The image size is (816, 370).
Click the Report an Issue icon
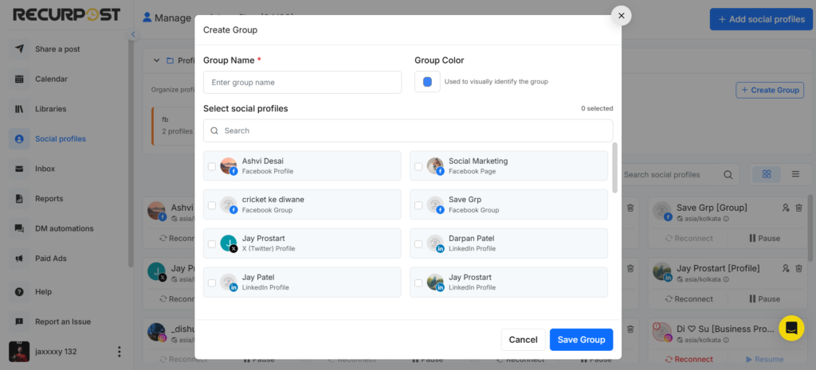(19, 321)
